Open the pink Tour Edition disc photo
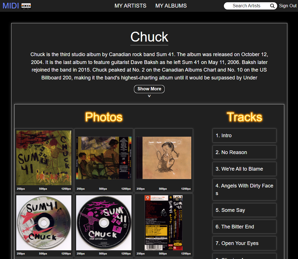The width and height of the screenshot is (298, 259). click(104, 223)
